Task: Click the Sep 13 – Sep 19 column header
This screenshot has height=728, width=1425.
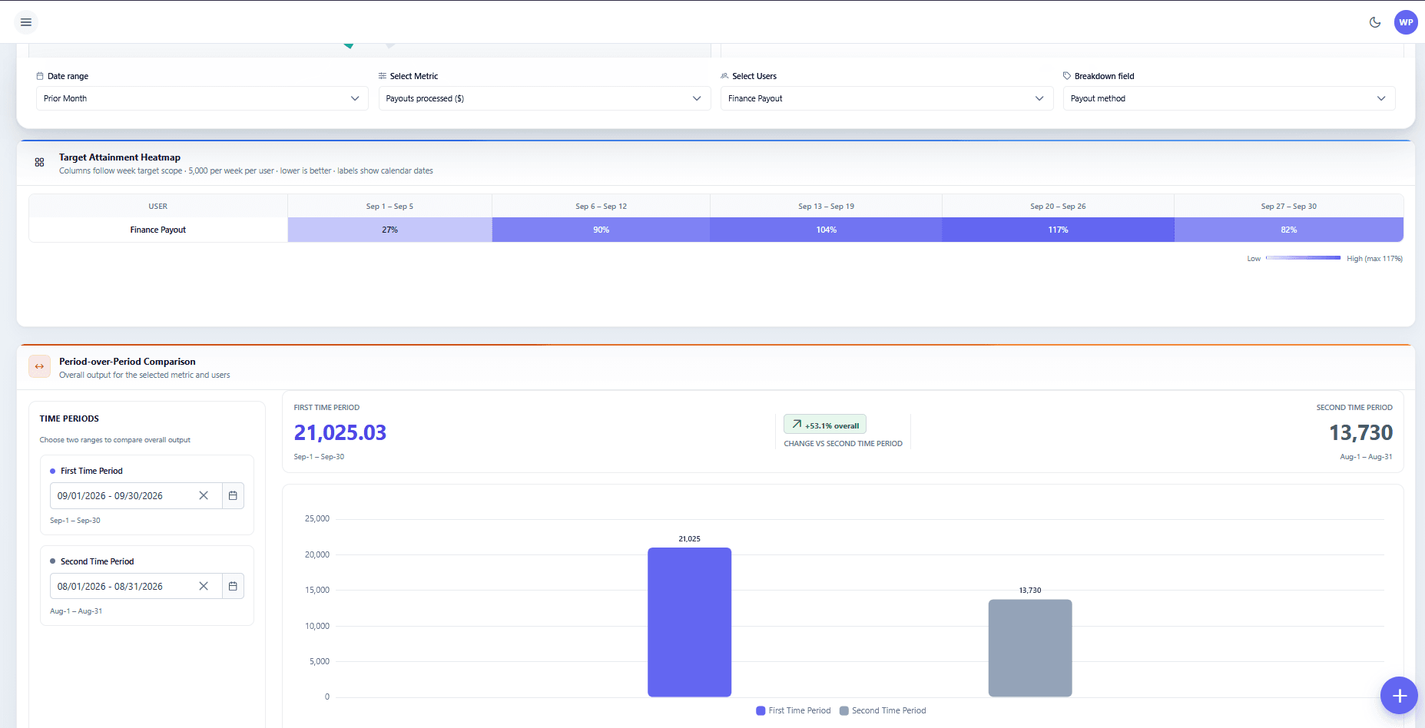Action: 827,206
